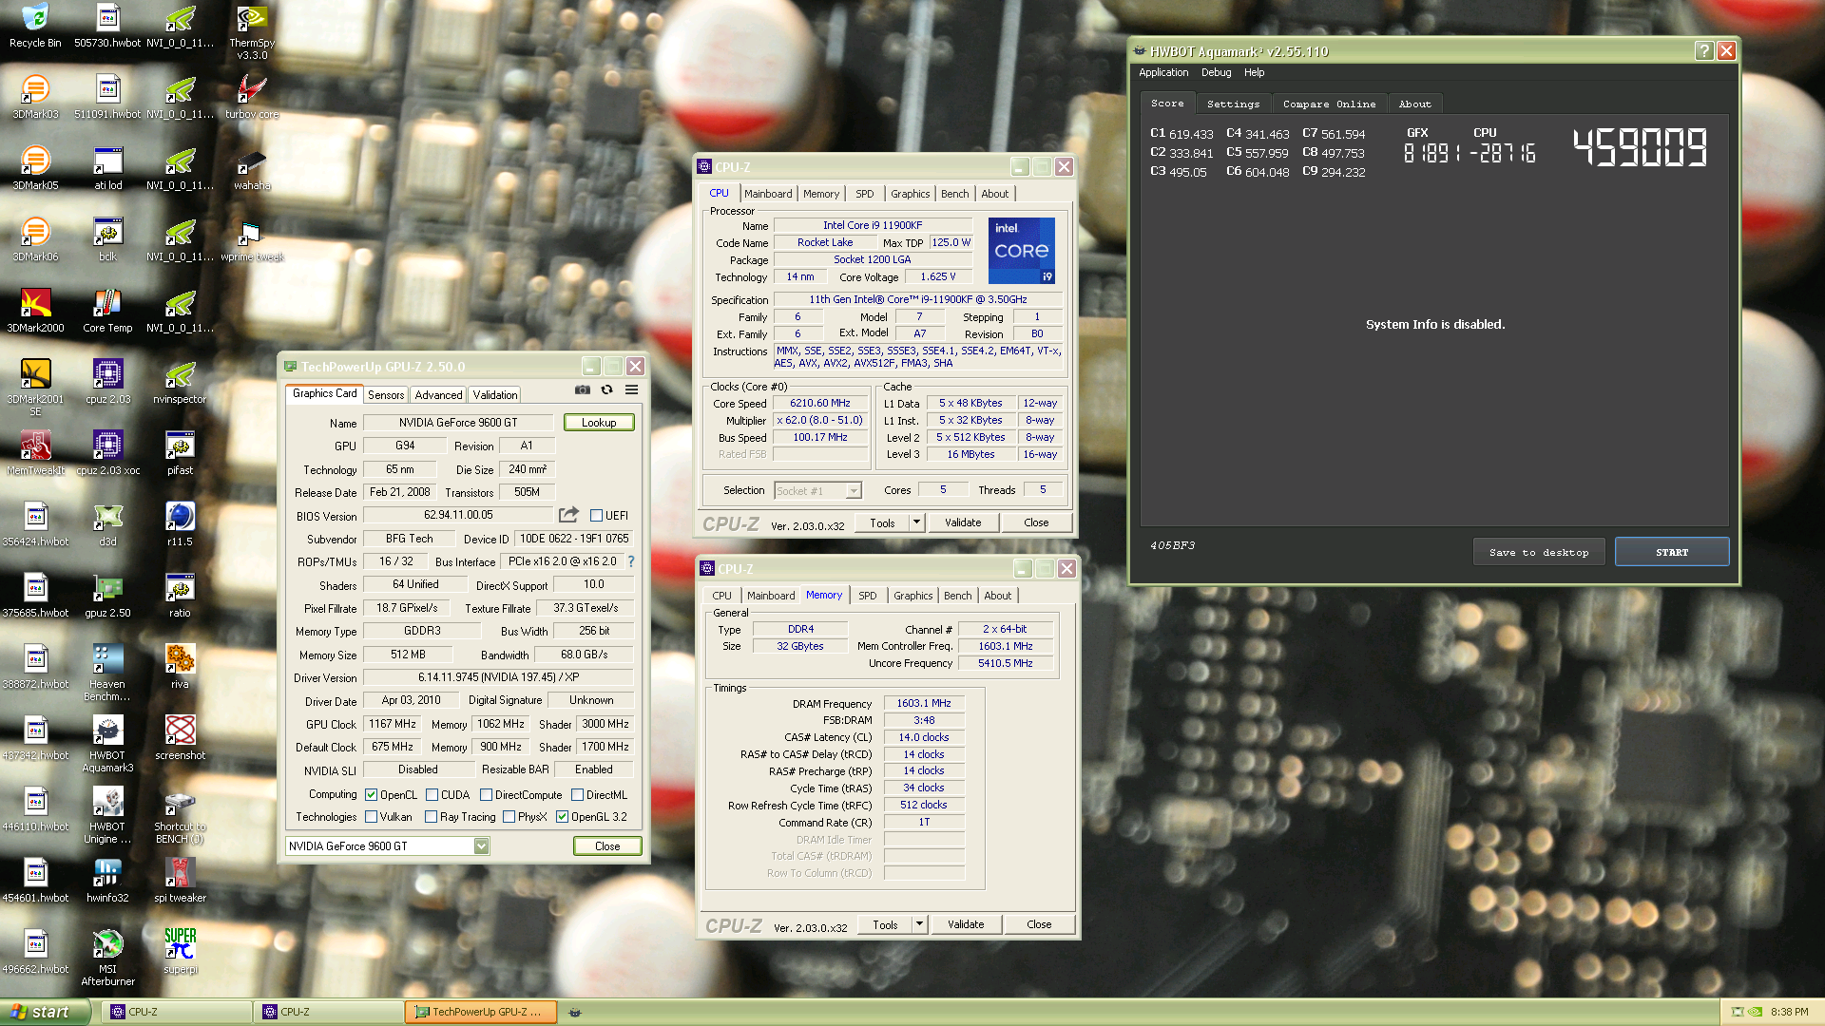The width and height of the screenshot is (1825, 1026).
Task: Click the START button in Aquamark
Action: click(1672, 552)
